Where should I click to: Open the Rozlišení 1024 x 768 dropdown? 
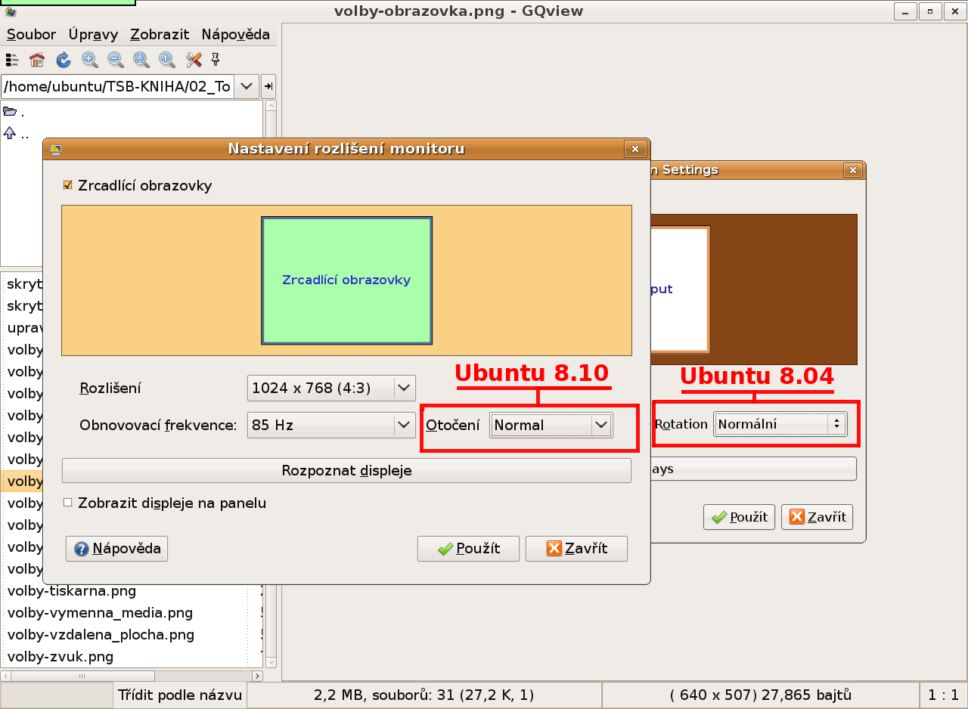(x=331, y=389)
